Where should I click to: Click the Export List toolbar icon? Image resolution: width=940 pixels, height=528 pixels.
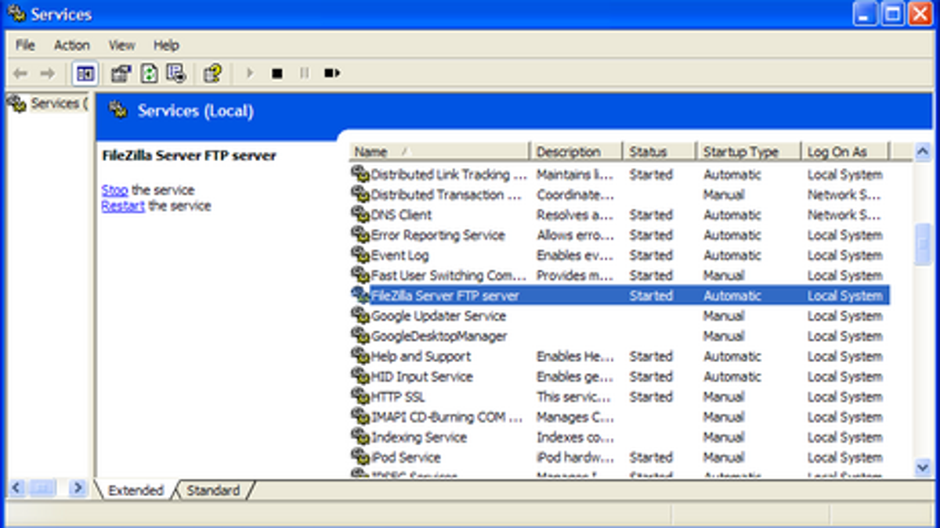[x=176, y=74]
